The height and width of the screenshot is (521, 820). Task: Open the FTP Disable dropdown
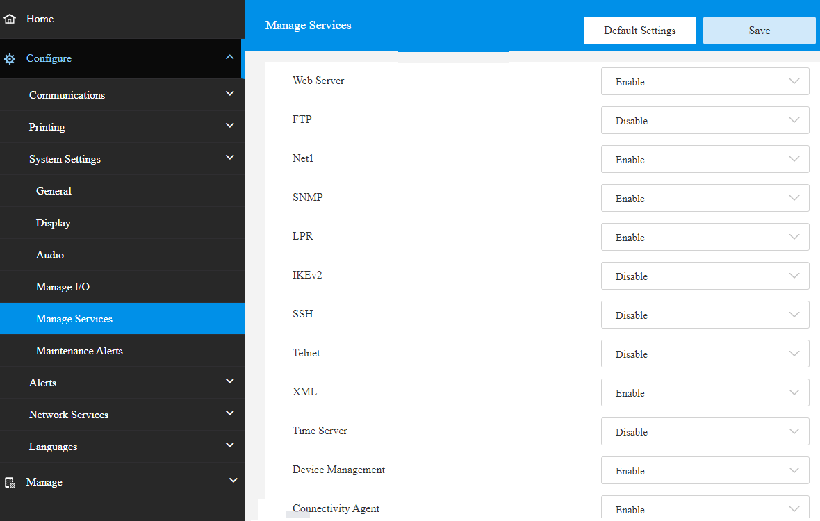[x=705, y=120]
